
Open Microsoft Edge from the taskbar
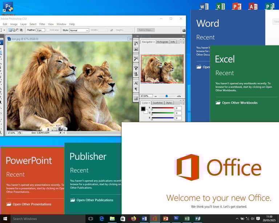[101, 219]
